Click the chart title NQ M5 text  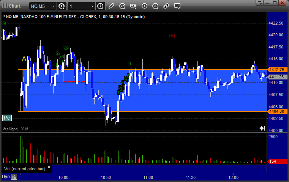[74, 17]
